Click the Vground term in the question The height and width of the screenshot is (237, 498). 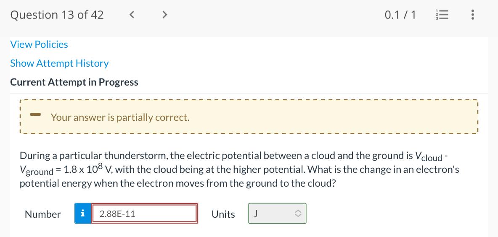click(x=37, y=171)
